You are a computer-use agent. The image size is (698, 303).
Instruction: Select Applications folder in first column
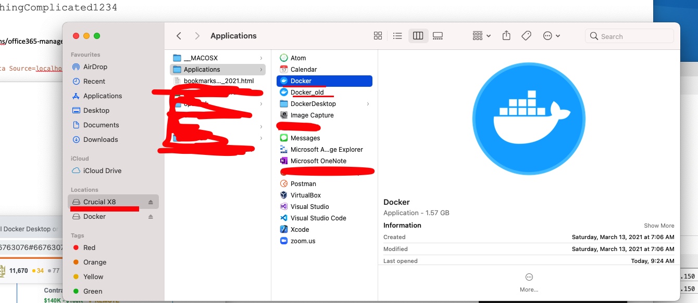click(x=218, y=69)
